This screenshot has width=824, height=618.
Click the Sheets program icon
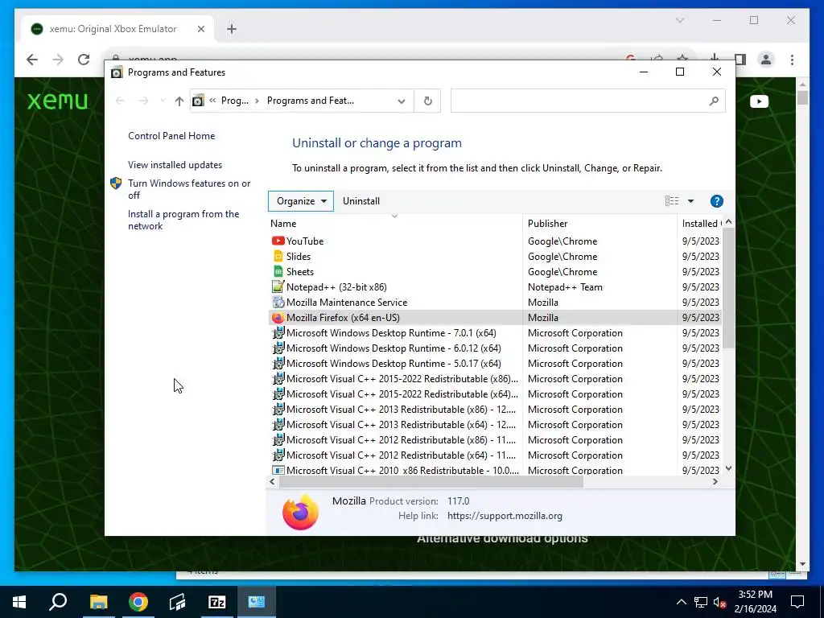[x=278, y=271]
